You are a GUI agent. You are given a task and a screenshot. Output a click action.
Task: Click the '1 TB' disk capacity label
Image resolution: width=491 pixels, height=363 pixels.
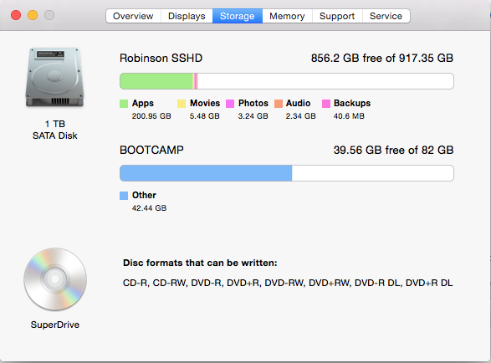tap(55, 124)
